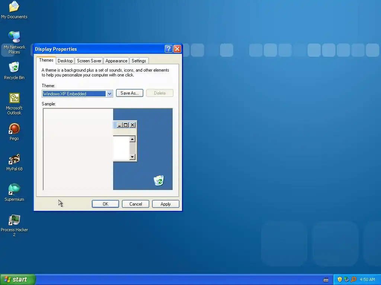Viewport: 381px width, 285px height.
Task: Click the Cancel button
Action: [x=135, y=204]
